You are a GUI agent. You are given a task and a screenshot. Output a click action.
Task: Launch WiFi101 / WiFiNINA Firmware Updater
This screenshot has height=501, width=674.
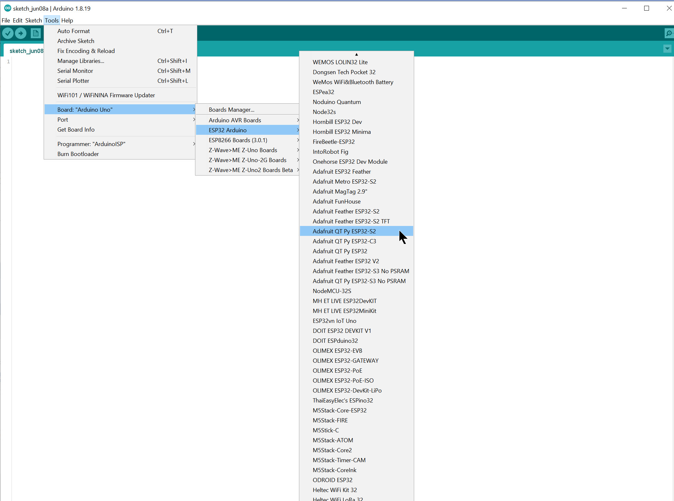pos(120,95)
